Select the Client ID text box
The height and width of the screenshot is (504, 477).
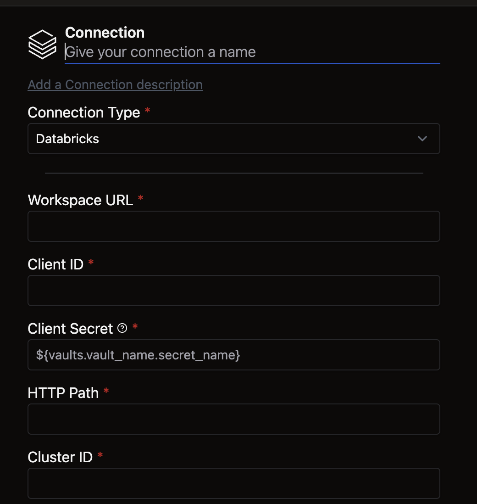(234, 291)
